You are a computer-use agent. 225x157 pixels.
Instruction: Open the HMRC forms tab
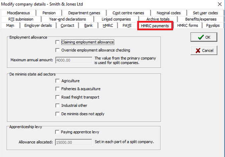pyautogui.click(x=188, y=25)
